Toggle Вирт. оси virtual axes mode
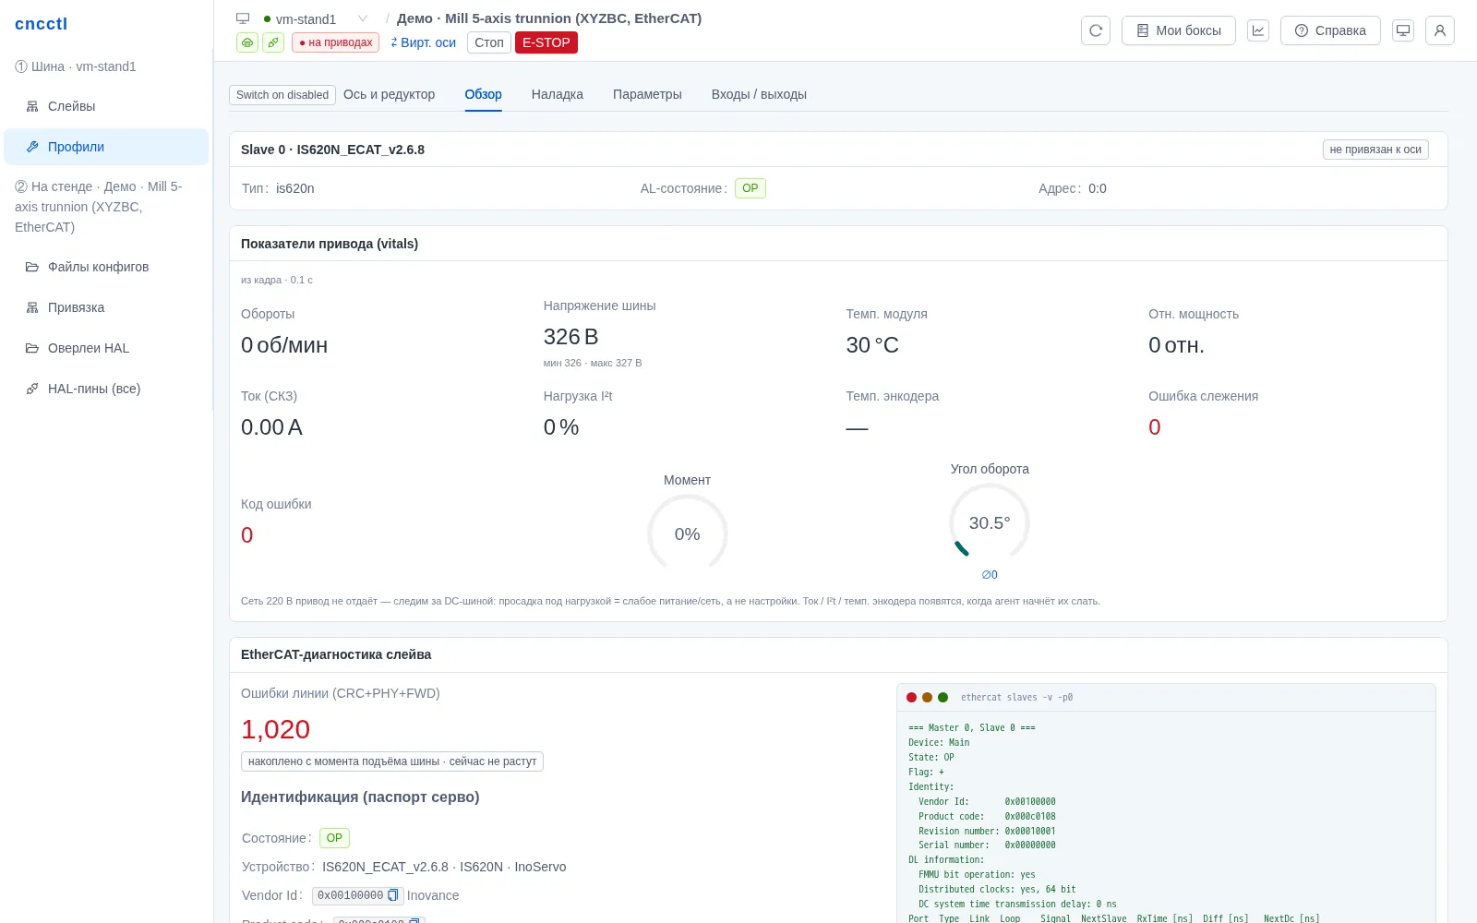Image resolution: width=1477 pixels, height=923 pixels. tap(424, 42)
